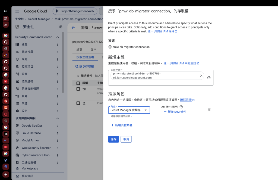Open the 篩選條件 filter
This screenshot has height=180, width=278.
click(84, 76)
